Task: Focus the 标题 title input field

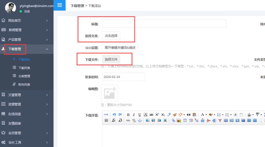Action: (164, 23)
